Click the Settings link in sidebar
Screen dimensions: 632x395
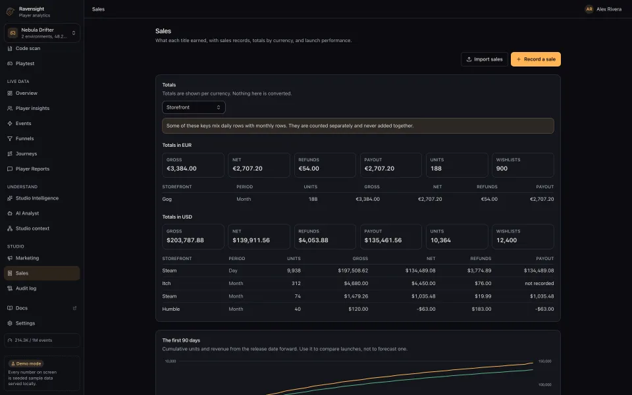pos(42,323)
